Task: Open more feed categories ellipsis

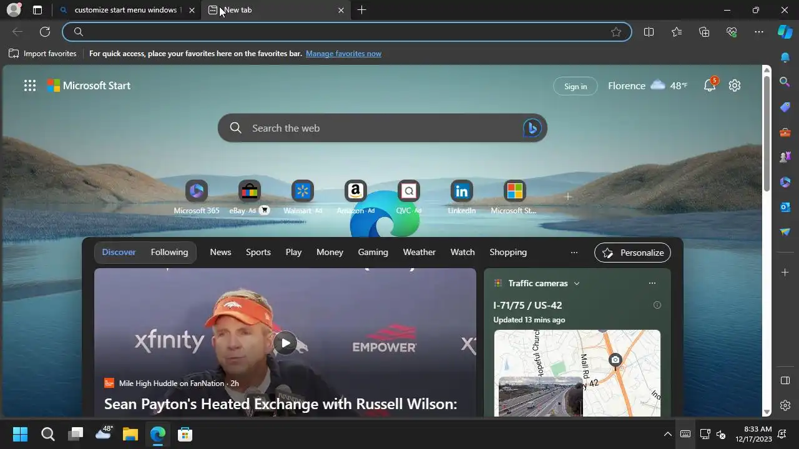Action: pyautogui.click(x=574, y=252)
